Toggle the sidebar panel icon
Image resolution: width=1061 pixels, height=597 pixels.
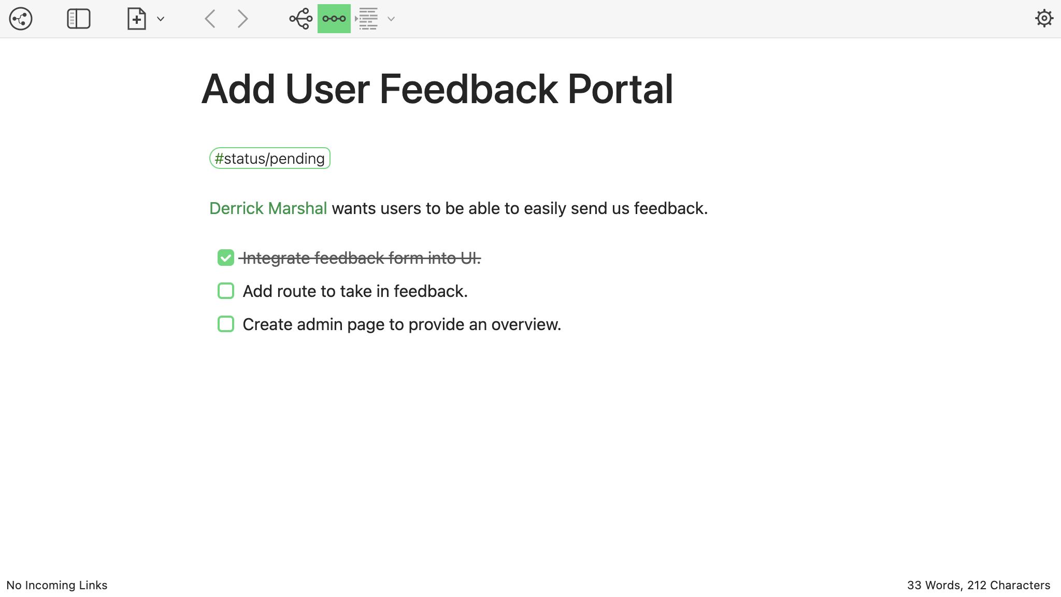click(x=79, y=19)
